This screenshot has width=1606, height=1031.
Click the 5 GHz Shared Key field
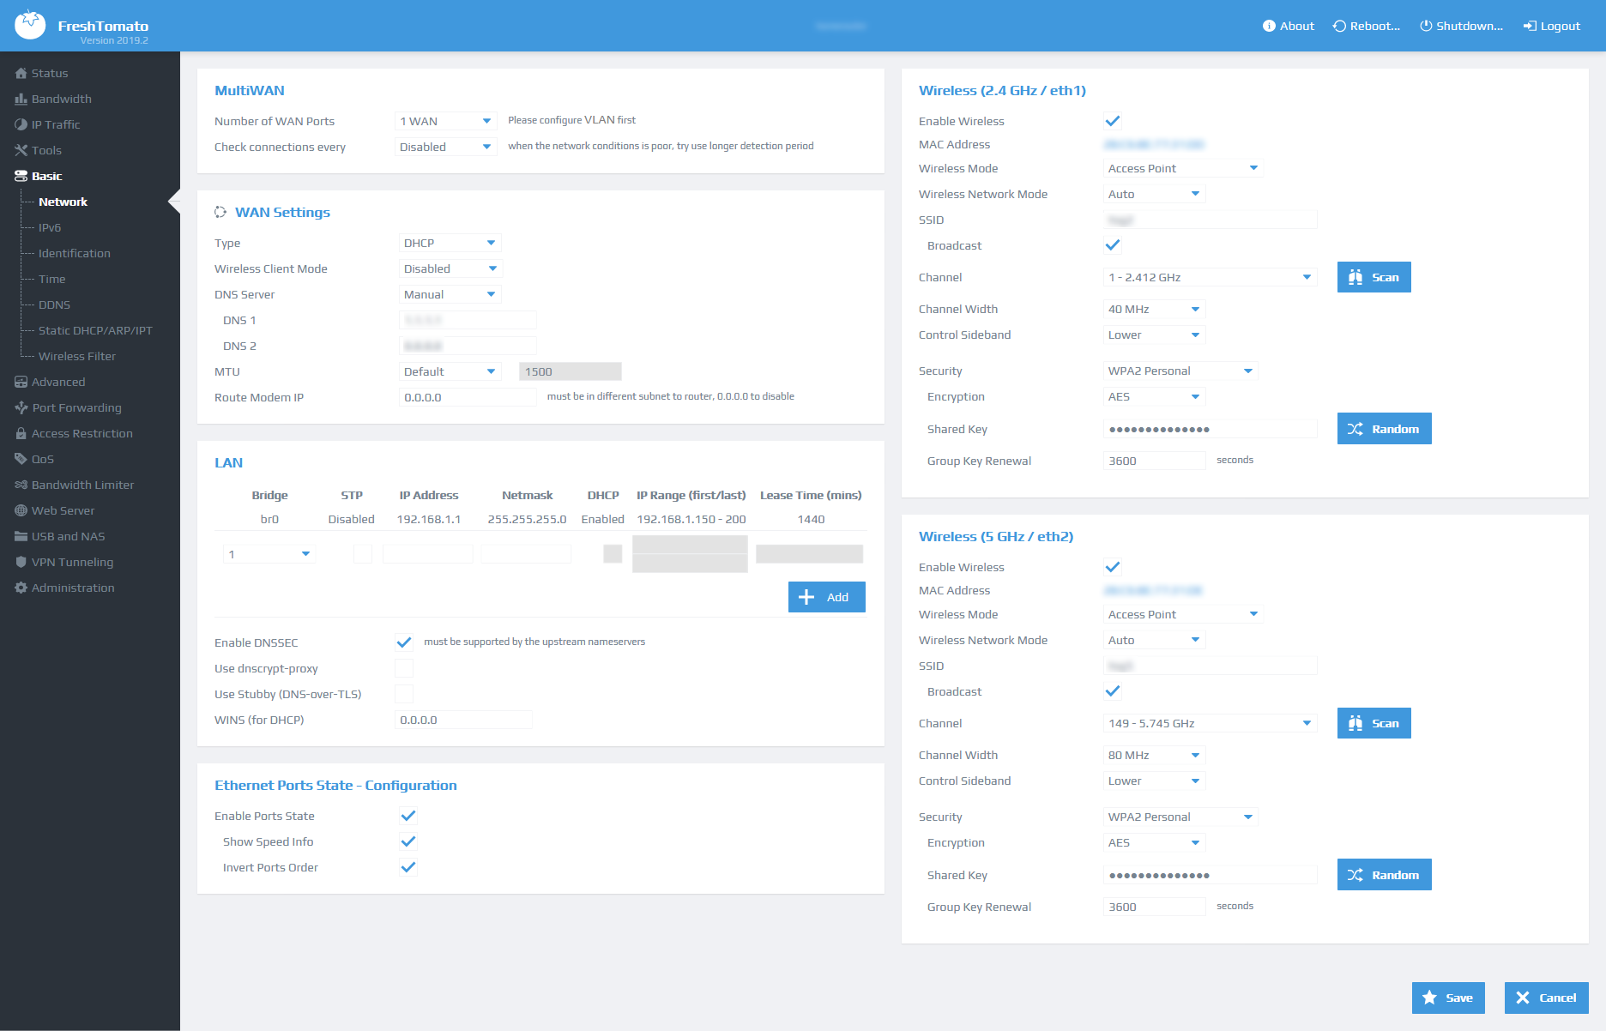click(1210, 875)
